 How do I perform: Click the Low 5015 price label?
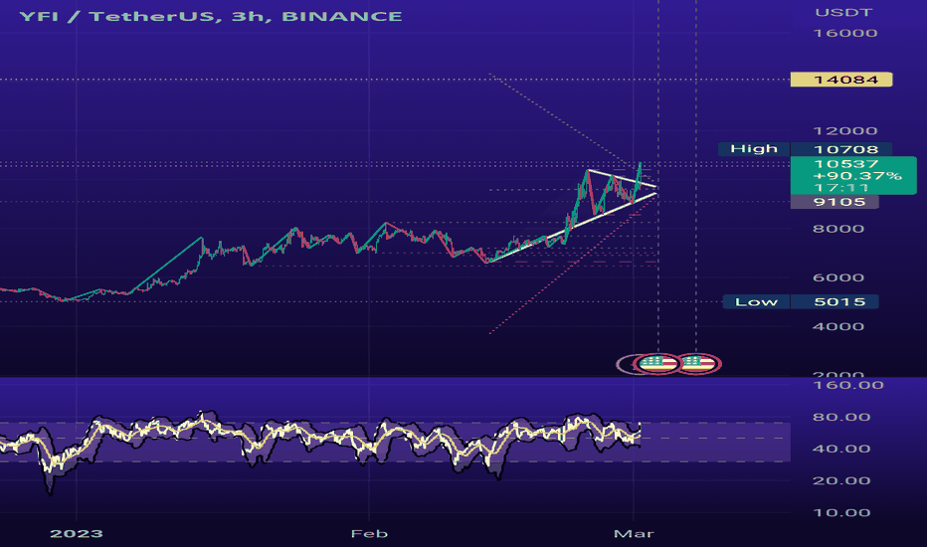pyautogui.click(x=801, y=301)
